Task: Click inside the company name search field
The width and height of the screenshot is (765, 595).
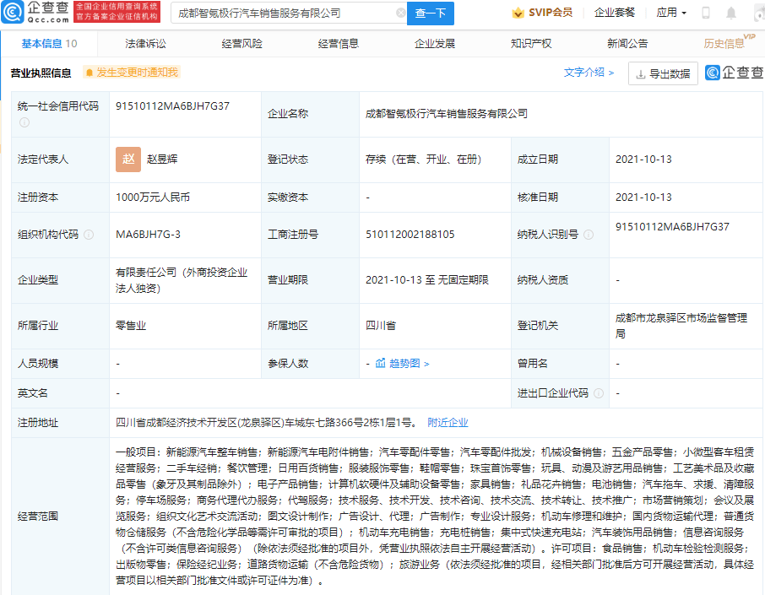Action: 279,13
